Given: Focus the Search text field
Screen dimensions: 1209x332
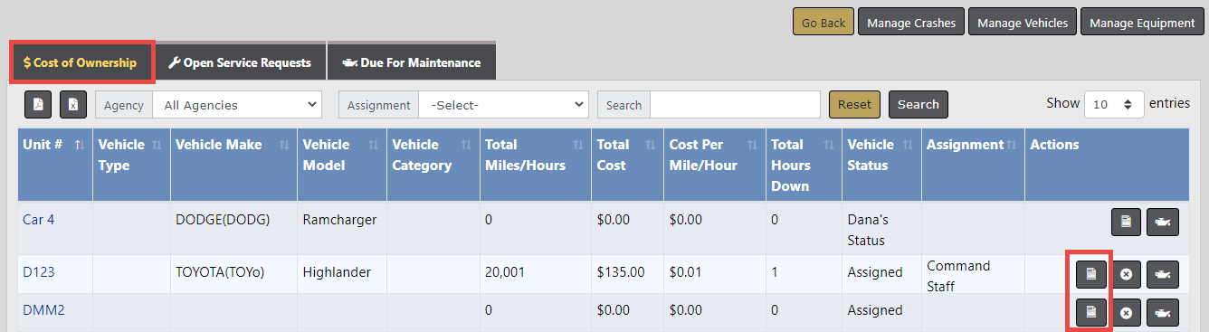Looking at the screenshot, I should (x=735, y=105).
